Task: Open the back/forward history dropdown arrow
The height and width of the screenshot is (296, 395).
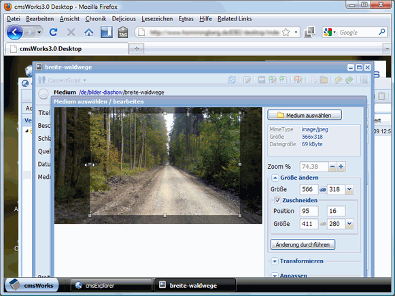Action: pos(39,32)
